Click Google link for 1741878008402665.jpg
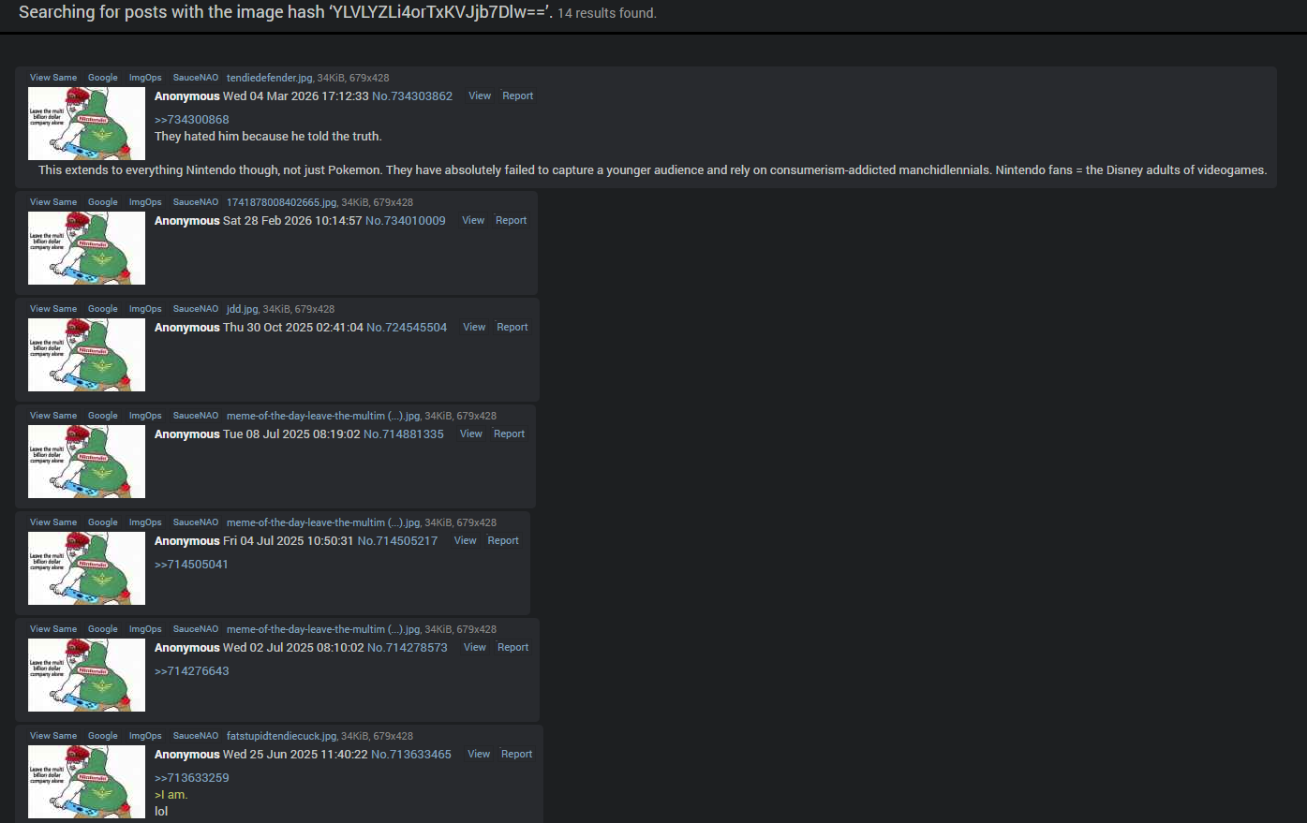1307x823 pixels. (103, 202)
